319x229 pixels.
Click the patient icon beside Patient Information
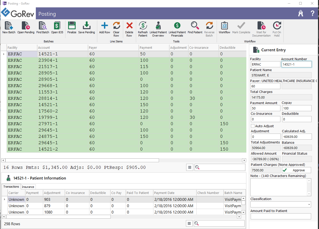[8, 178]
